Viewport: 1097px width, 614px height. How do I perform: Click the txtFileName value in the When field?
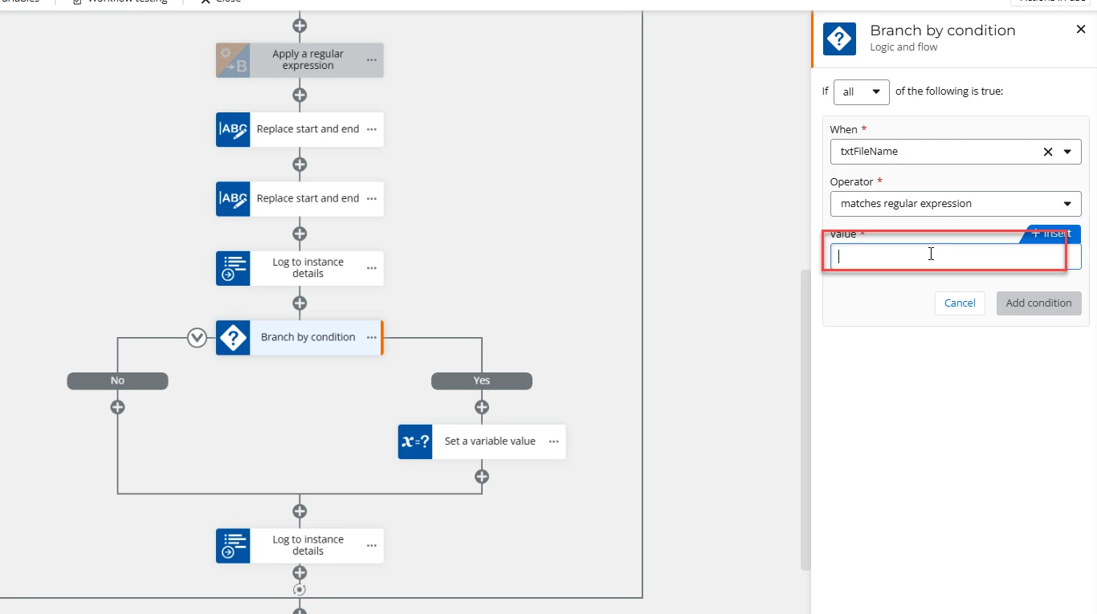(869, 152)
